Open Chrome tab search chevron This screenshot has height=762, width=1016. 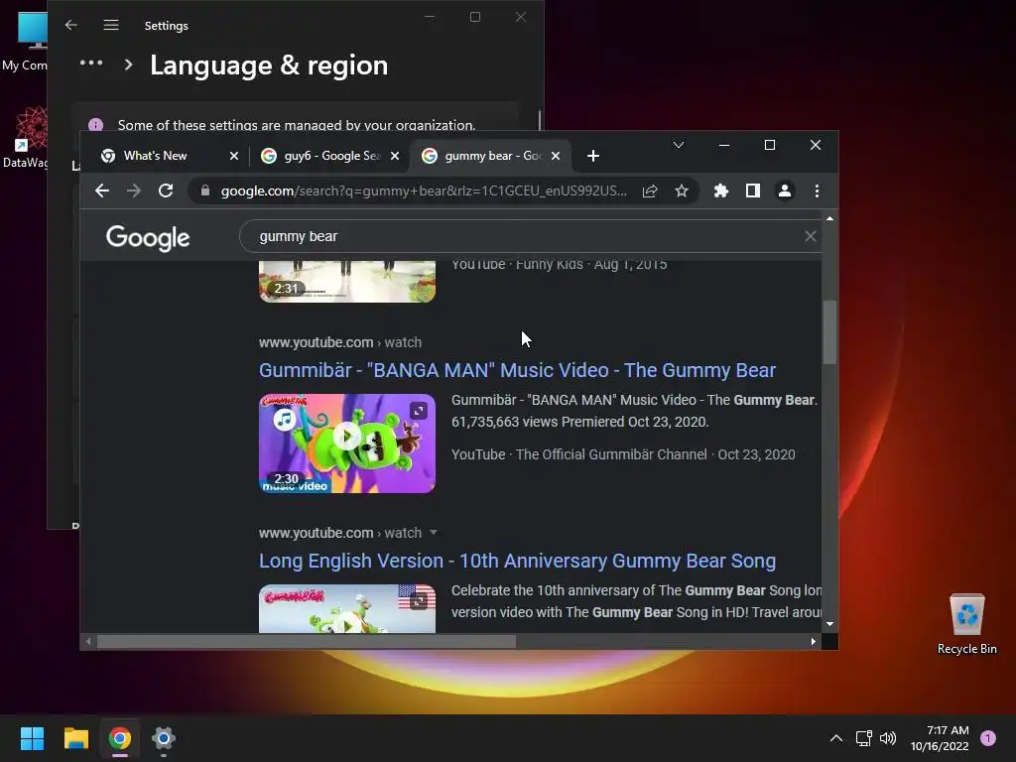point(679,145)
